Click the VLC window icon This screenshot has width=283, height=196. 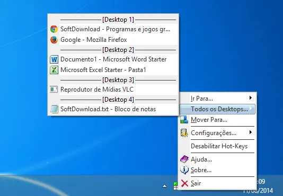click(x=54, y=90)
